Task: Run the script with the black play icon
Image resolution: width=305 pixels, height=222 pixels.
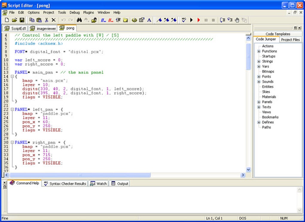Action: coord(191,20)
